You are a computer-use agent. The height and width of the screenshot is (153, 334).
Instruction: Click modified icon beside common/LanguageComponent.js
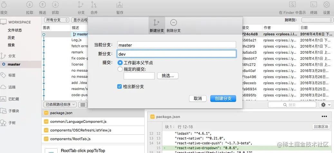point(46,122)
